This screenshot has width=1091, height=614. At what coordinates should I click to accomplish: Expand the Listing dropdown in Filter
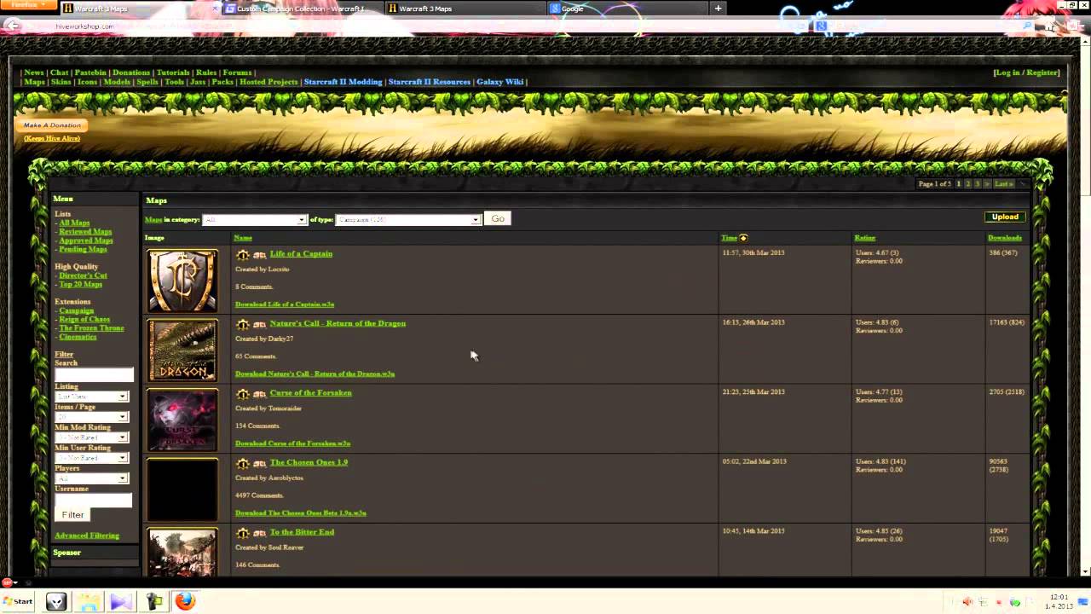pyautogui.click(x=92, y=397)
